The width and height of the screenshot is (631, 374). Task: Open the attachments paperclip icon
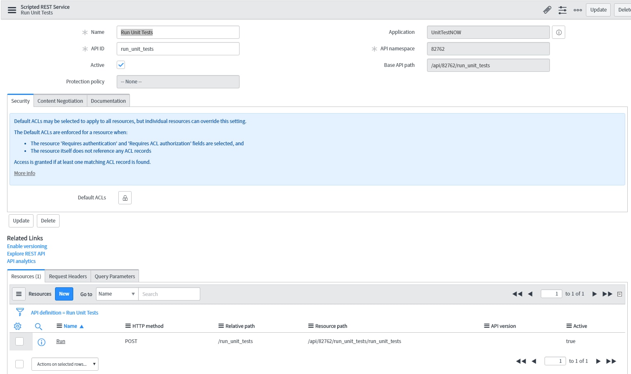click(547, 10)
